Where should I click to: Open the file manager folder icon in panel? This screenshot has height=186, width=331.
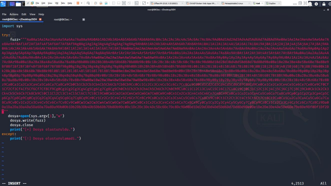[18, 4]
